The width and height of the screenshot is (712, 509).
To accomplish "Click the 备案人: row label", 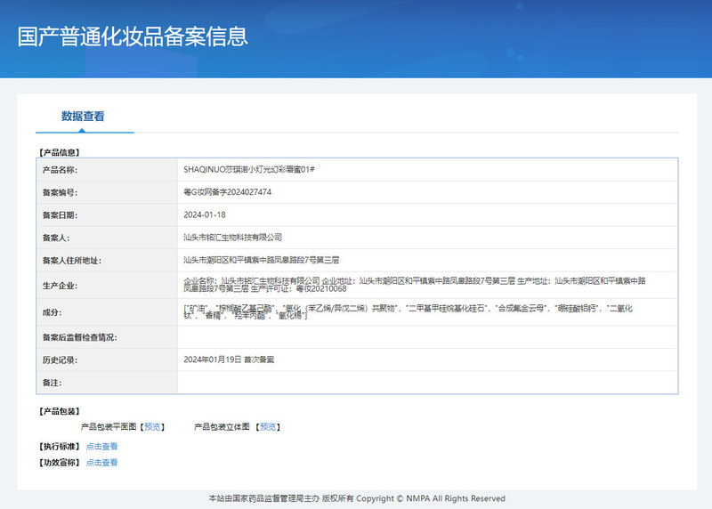I will click(x=56, y=238).
